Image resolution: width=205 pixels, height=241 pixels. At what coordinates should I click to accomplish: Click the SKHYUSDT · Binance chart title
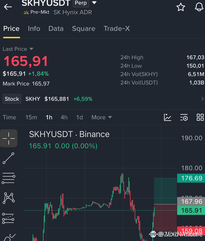[x=69, y=134]
